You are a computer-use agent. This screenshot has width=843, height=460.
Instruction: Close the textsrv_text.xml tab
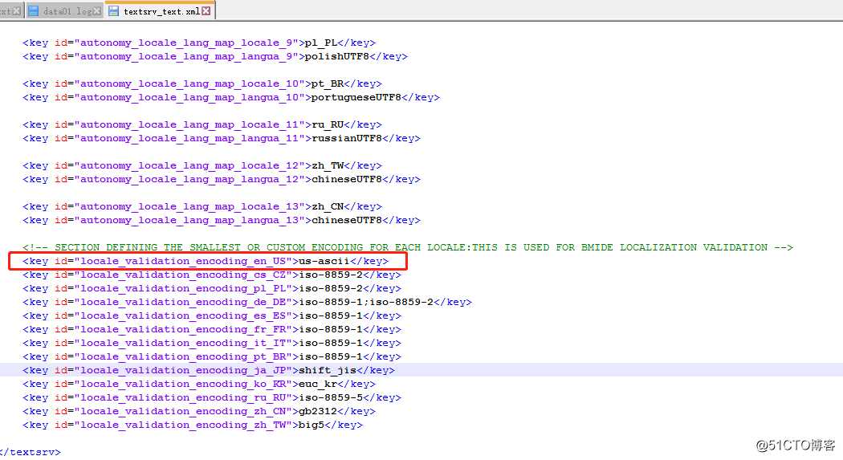(206, 10)
